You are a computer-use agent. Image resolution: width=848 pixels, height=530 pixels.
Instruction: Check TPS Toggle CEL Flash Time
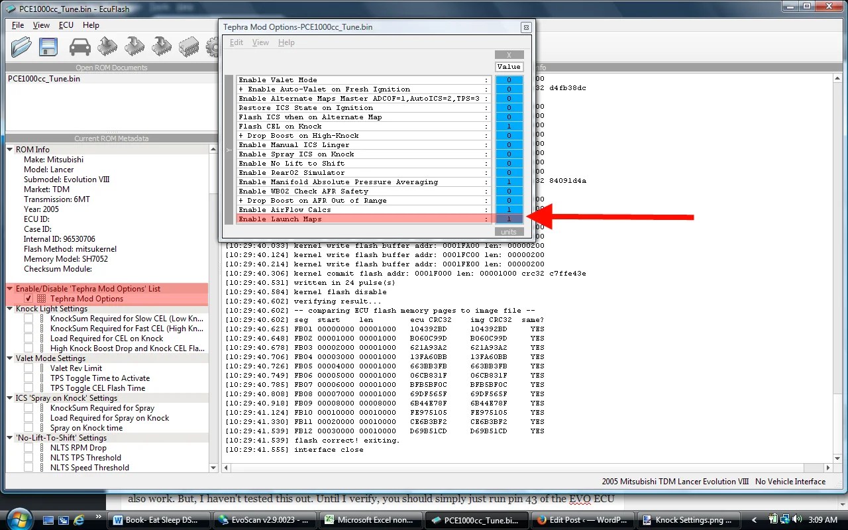[x=28, y=388]
